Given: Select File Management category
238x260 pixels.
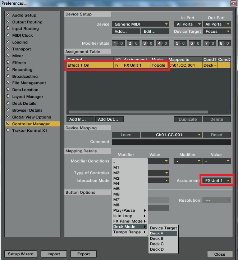Looking at the screenshot, I should click(29, 83).
